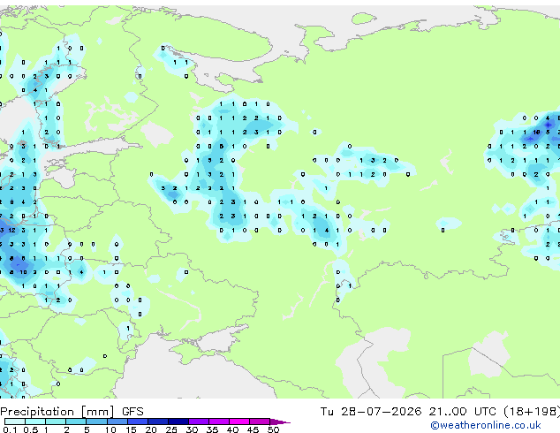This screenshot has width=560, height=433.
Task: Select the 0.1–0.5 mm legend color swatch
Action: [15, 422]
